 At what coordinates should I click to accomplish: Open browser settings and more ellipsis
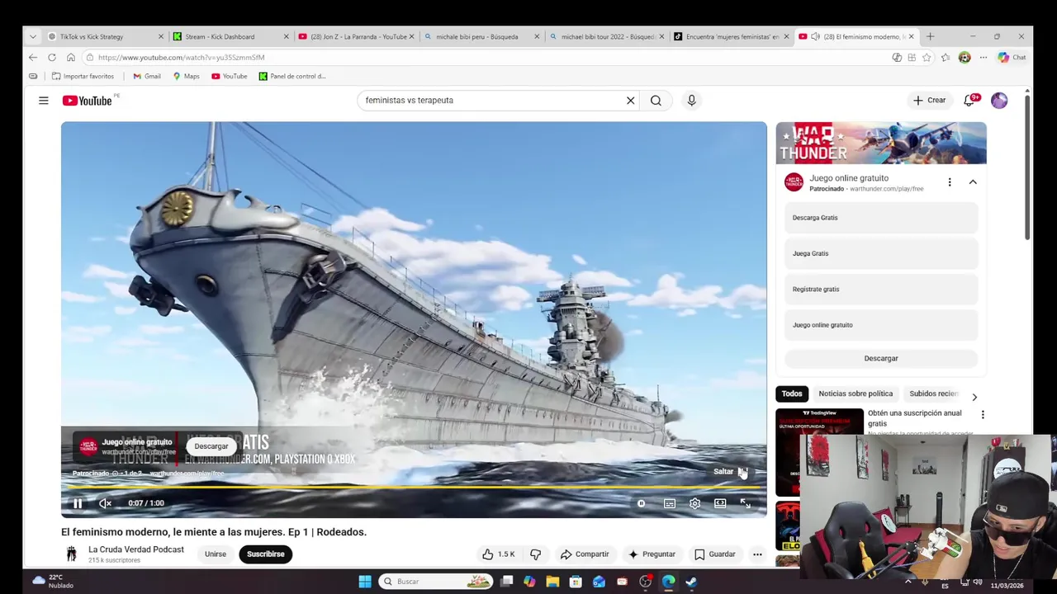click(983, 58)
